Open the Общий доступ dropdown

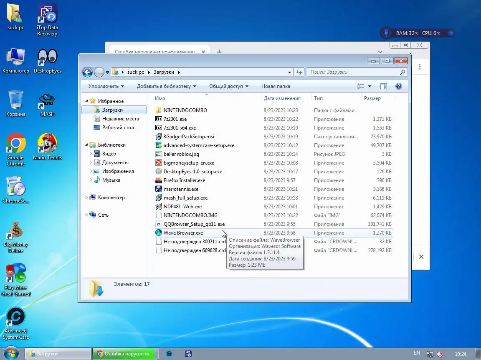pyautogui.click(x=229, y=86)
